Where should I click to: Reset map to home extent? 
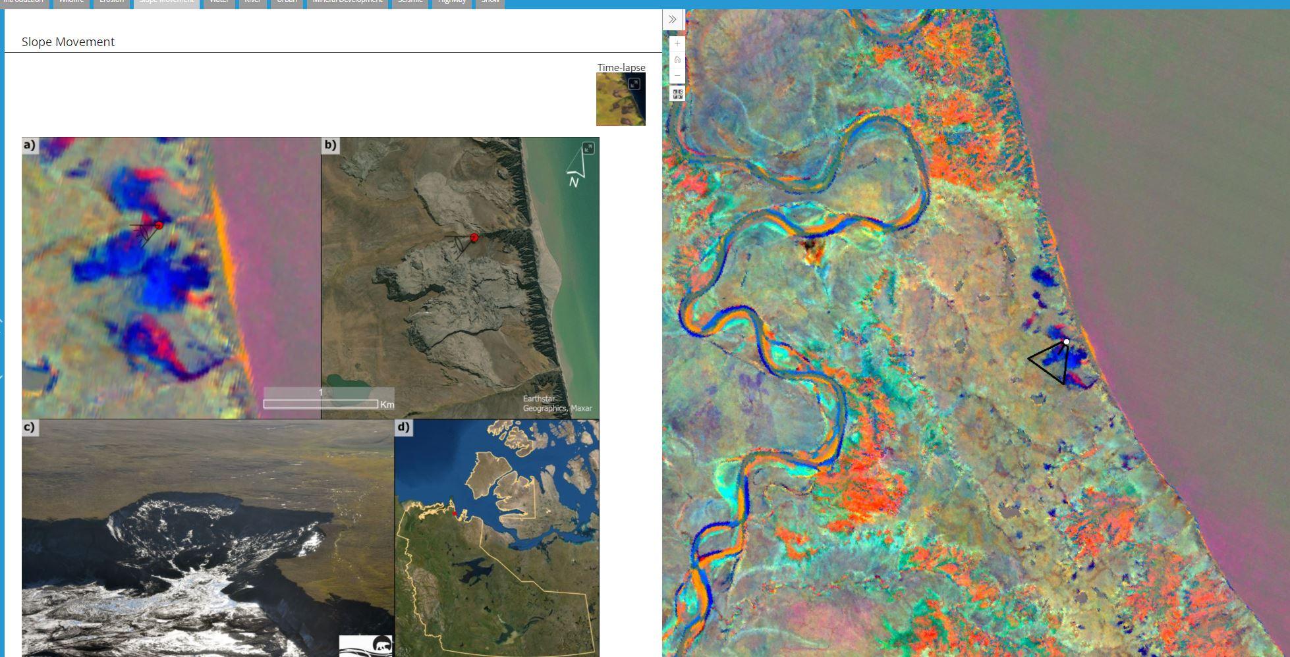(x=677, y=59)
